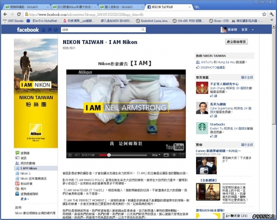Open Facebook messages icon
The width and height of the screenshot is (277, 220).
click(50, 30)
